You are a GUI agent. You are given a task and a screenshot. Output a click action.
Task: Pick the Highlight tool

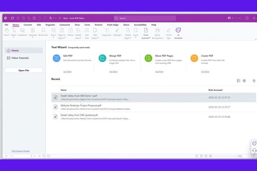pyautogui.click(x=117, y=32)
